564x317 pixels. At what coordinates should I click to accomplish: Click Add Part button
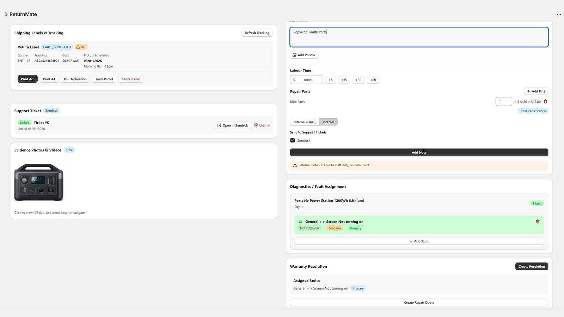[536, 91]
